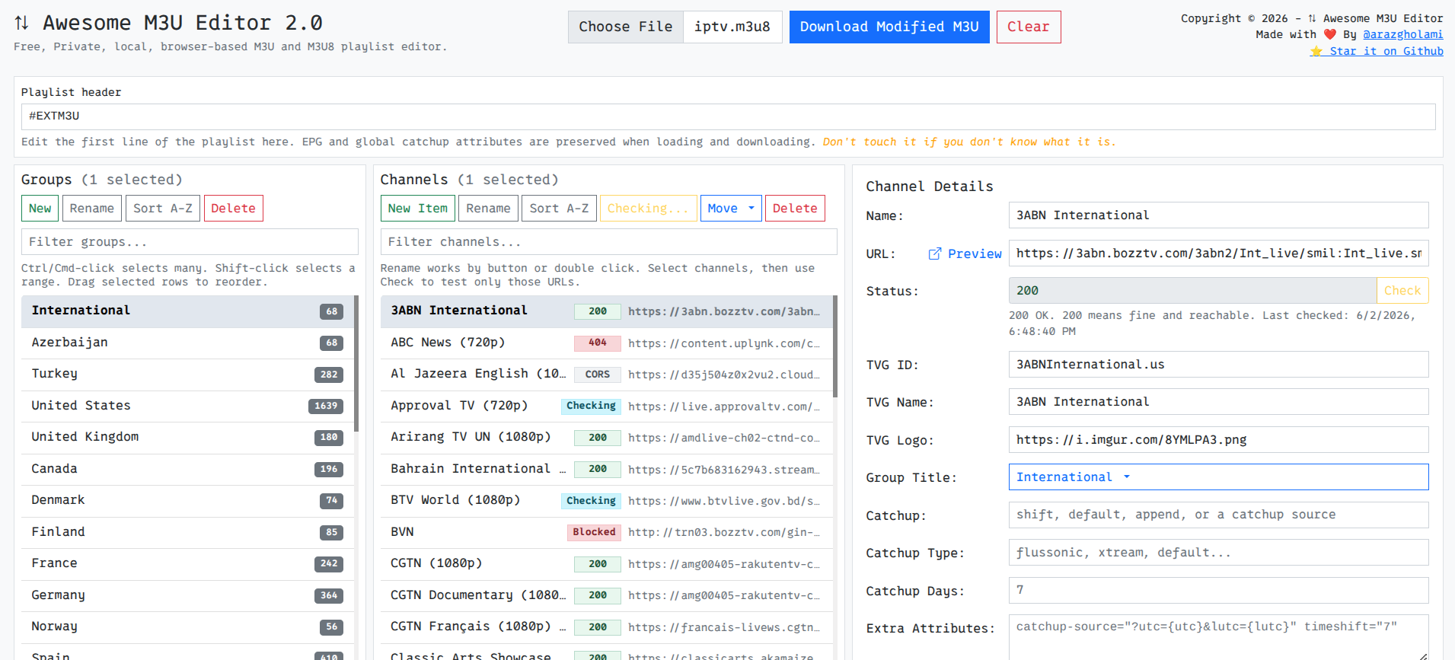Select the Azerbaijan group
Image resolution: width=1455 pixels, height=660 pixels.
tap(187, 343)
